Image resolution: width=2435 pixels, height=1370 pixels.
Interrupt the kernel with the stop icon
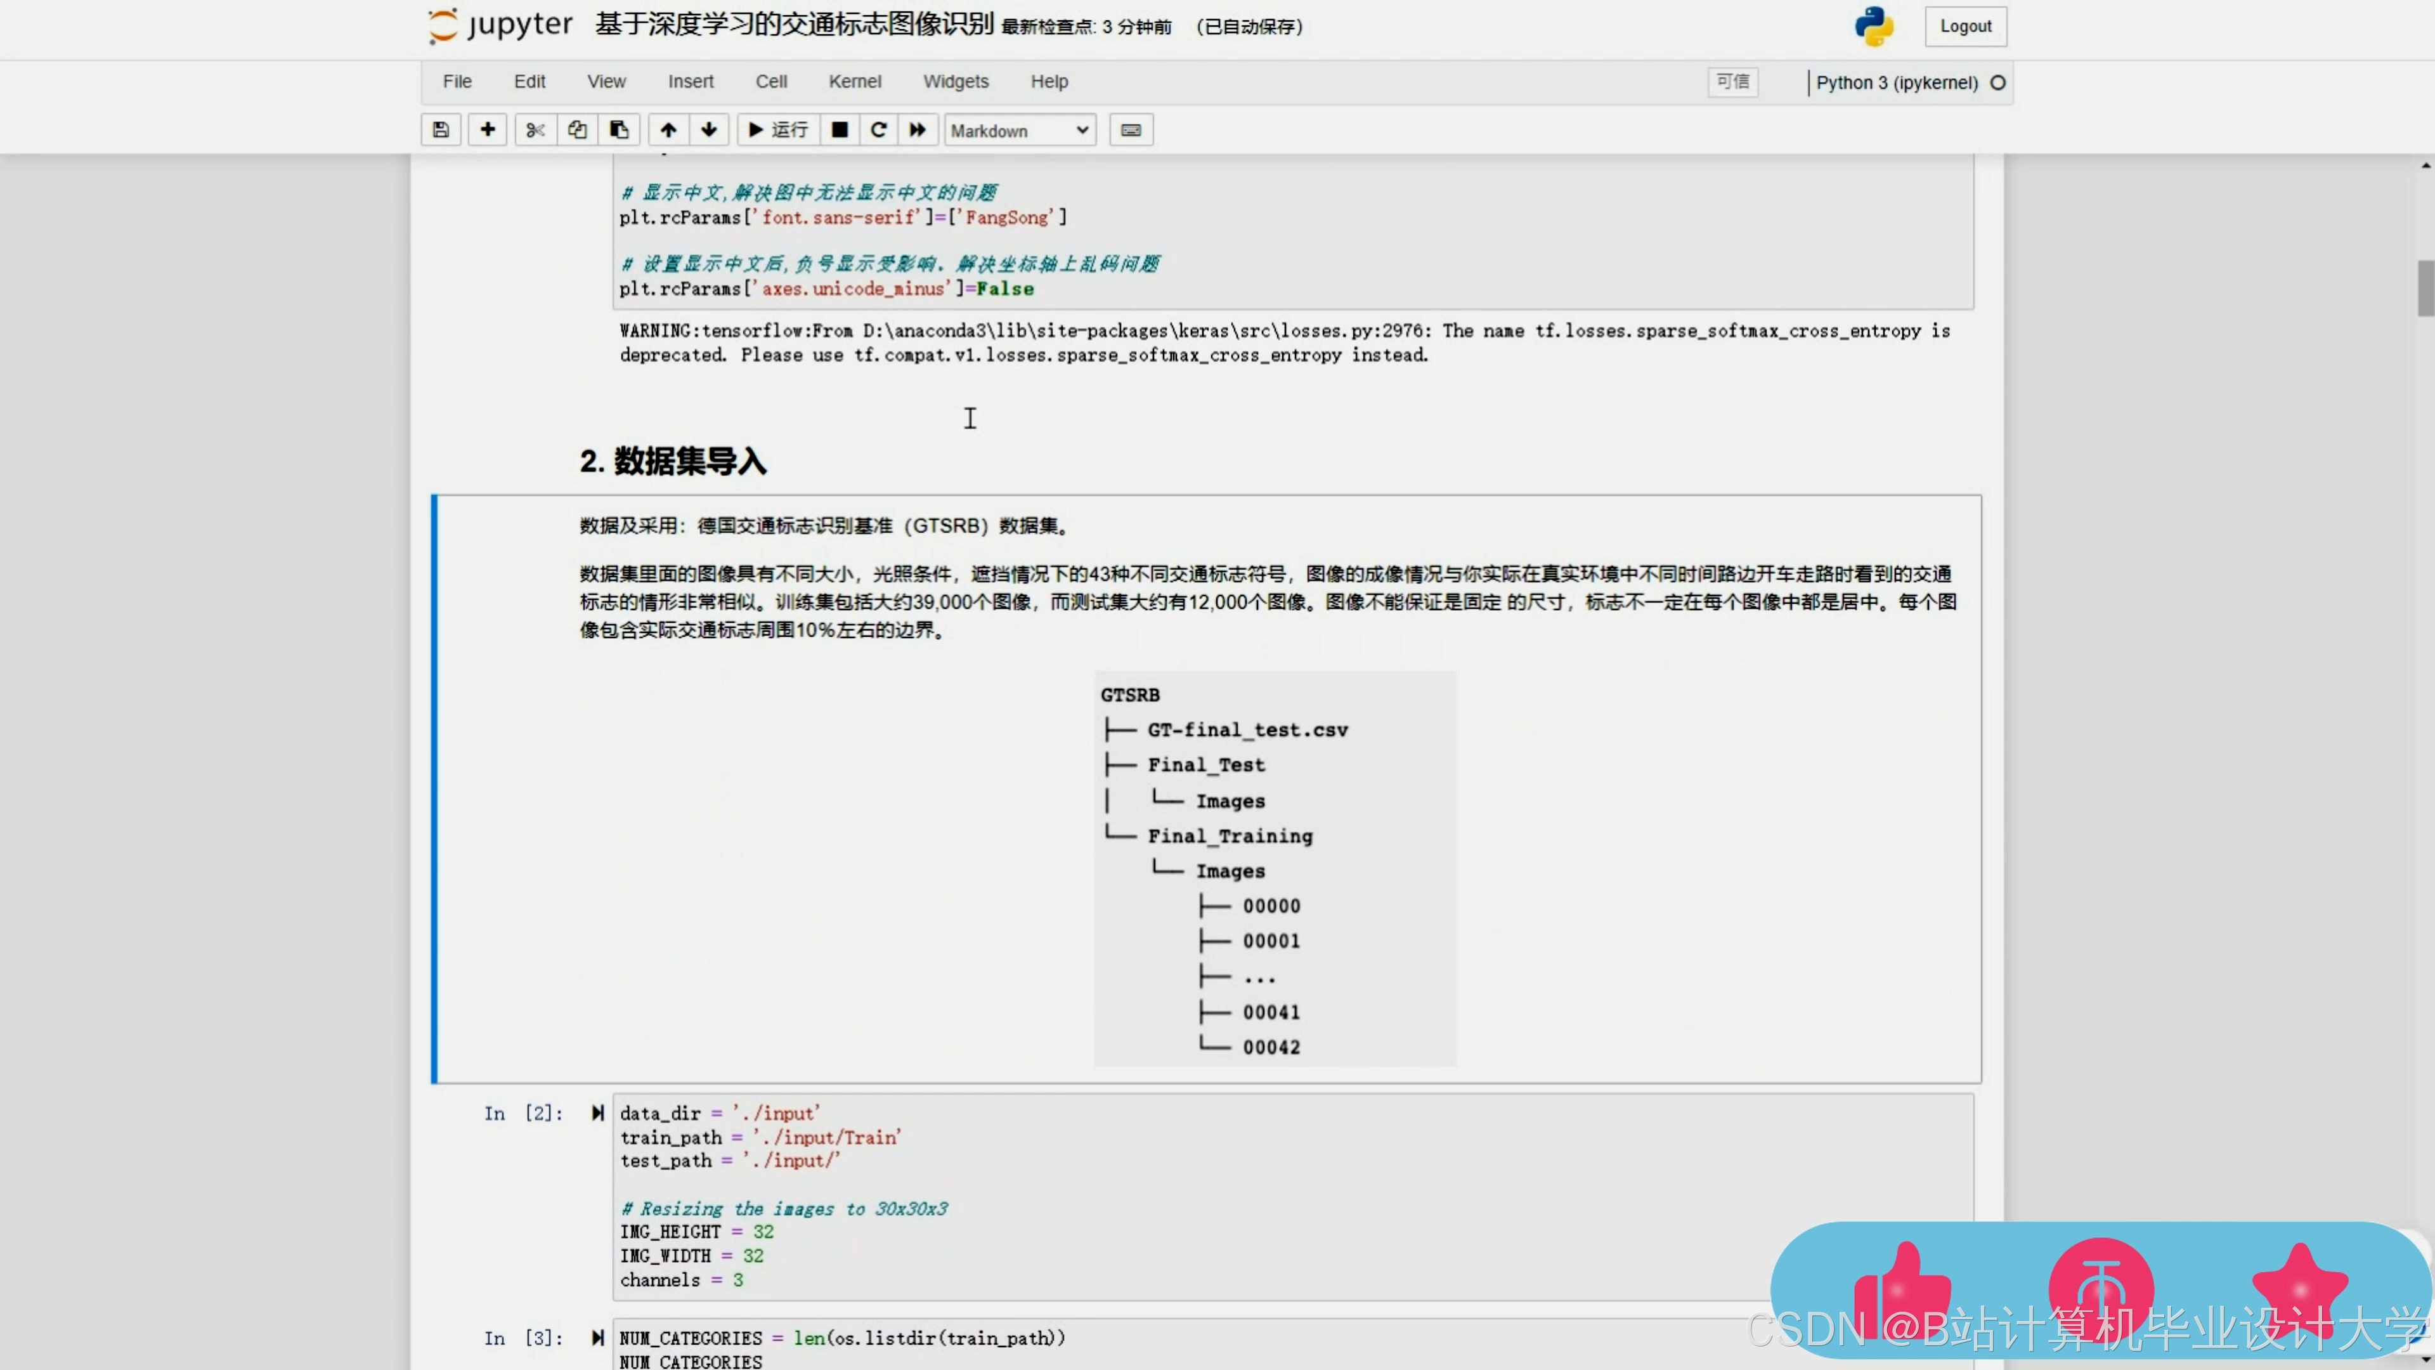[x=838, y=129]
